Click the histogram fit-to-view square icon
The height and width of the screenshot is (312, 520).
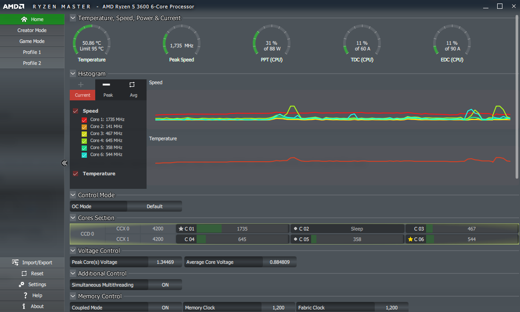[132, 85]
